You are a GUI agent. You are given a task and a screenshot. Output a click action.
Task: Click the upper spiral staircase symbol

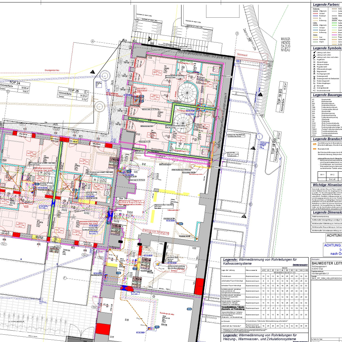pyautogui.click(x=187, y=91)
